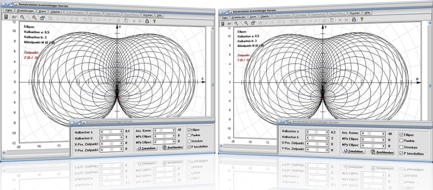Image resolution: width=433 pixels, height=190 pixels.
Task: Click Anz. Kreise slider in left control panel
Action: coord(164,130)
